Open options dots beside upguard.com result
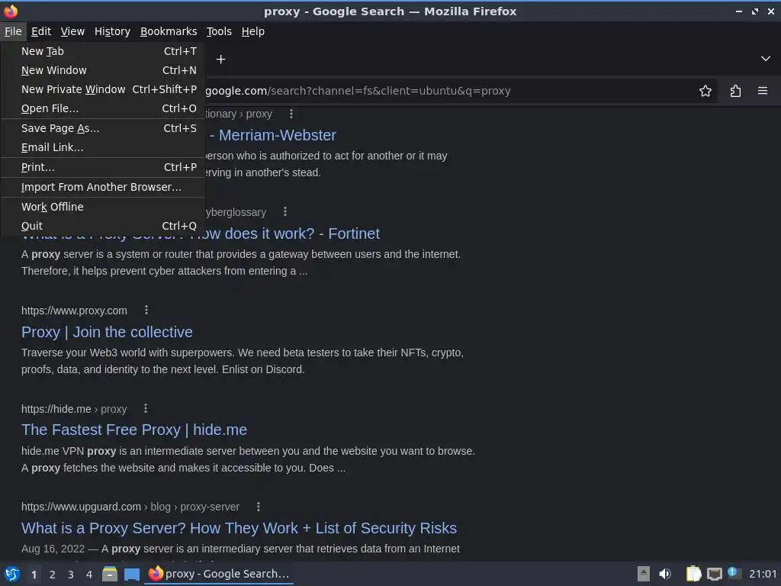 (x=258, y=507)
